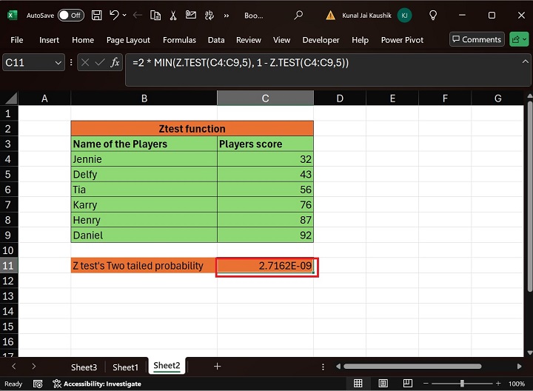
Task: Add a new sheet with plus button
Action: click(x=217, y=366)
